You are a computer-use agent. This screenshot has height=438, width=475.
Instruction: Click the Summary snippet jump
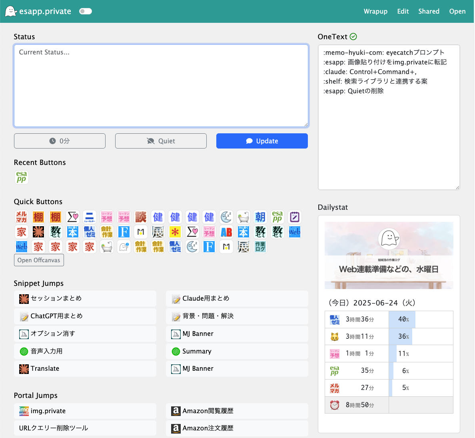point(237,351)
